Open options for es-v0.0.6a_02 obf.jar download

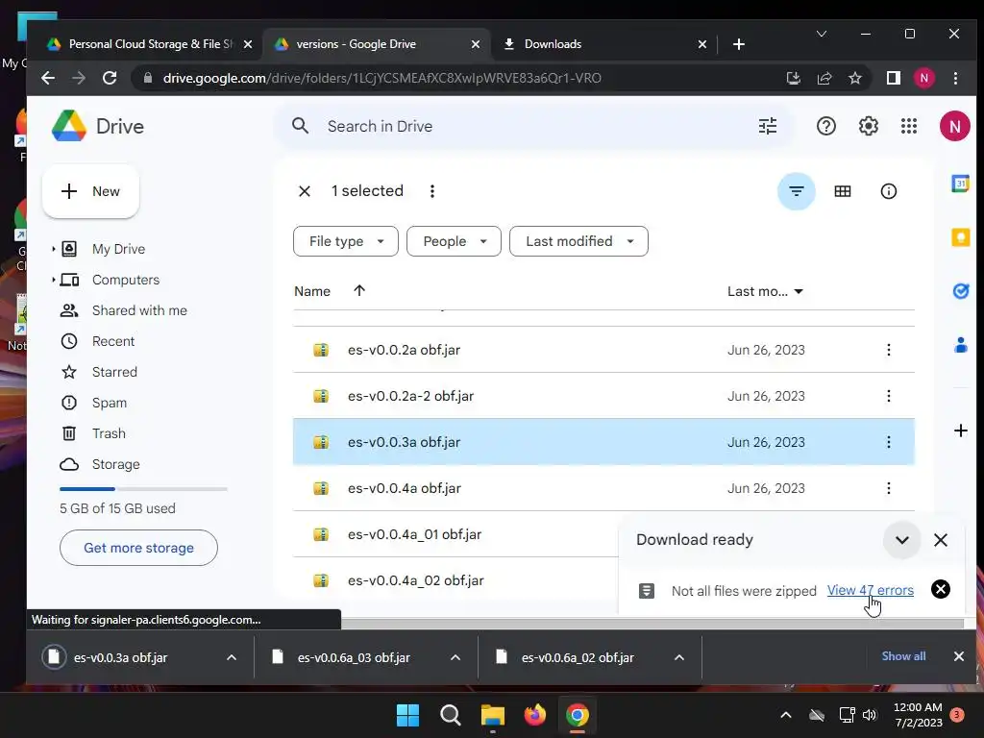coord(679,657)
